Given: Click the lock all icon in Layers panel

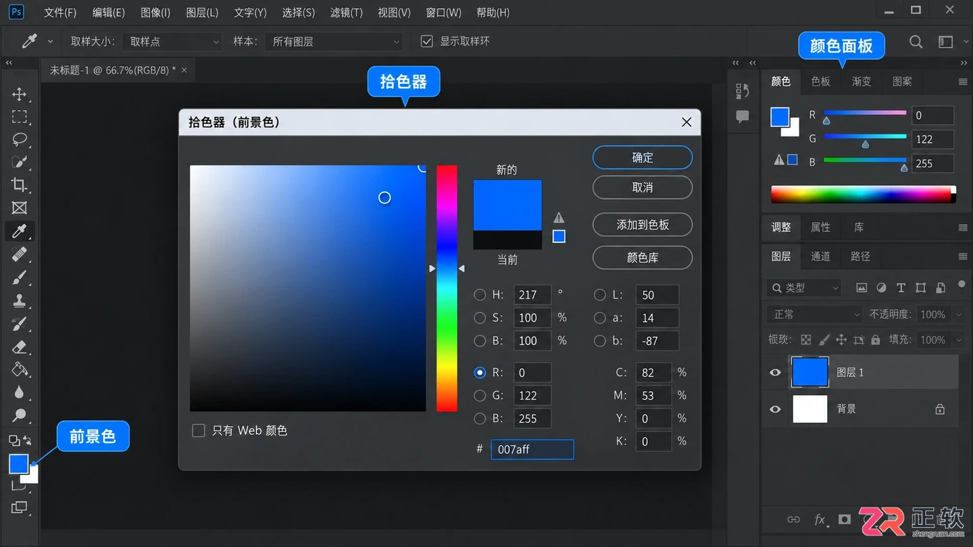Looking at the screenshot, I should [876, 340].
